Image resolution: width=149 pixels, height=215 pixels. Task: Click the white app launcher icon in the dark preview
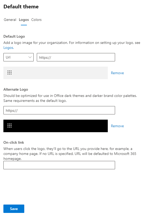tap(9, 126)
